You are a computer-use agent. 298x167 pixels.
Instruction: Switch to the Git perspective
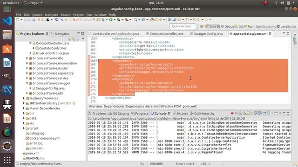pos(239,26)
